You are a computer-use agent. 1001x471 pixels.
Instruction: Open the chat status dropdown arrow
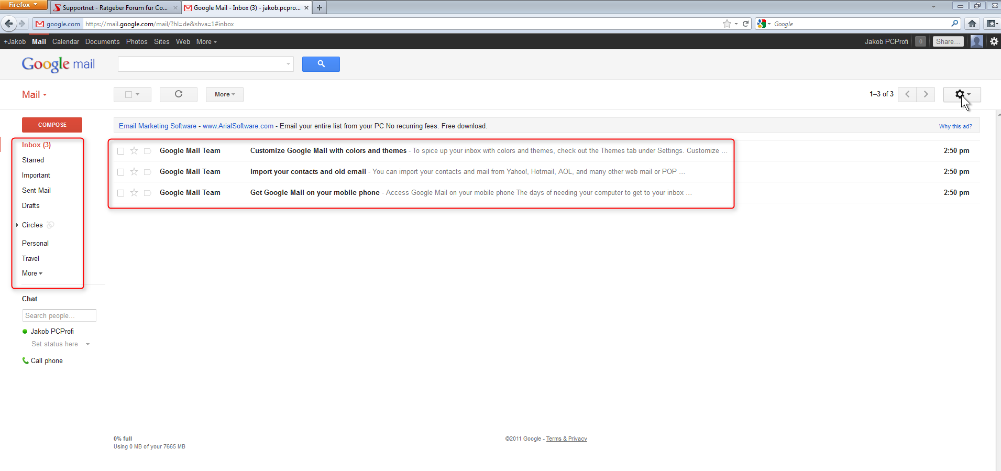tap(87, 344)
